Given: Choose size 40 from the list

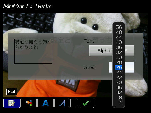Looking at the screenshot, I should click(x=119, y=42).
